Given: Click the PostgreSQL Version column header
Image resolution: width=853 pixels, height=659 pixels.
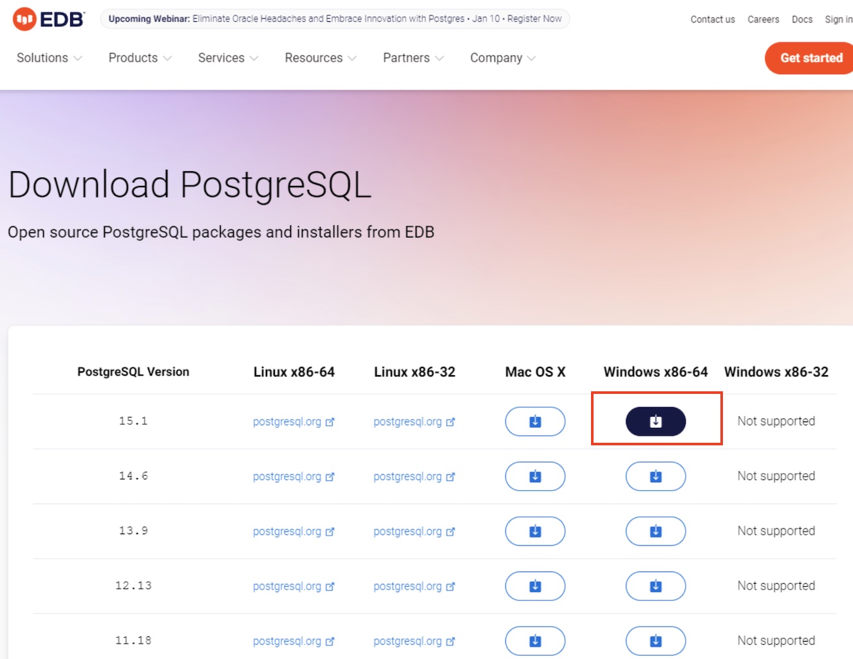Looking at the screenshot, I should tap(133, 371).
